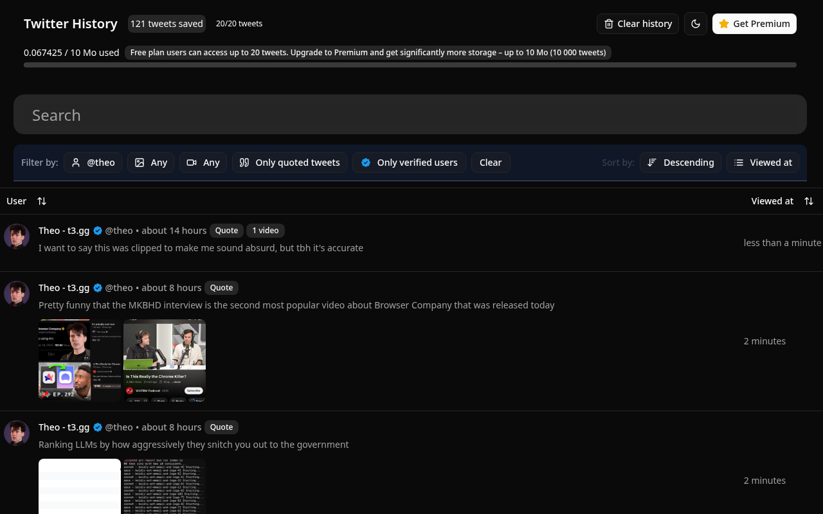Click the 'about 14 hours' timestamp
This screenshot has width=823, height=514.
pos(174,231)
